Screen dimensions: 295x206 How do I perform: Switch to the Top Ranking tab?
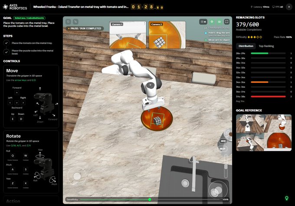266,46
